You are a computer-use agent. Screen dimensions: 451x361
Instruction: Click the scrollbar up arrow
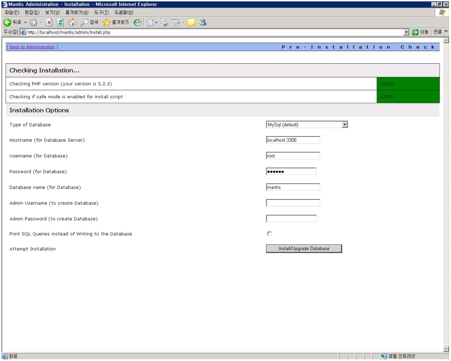point(446,41)
